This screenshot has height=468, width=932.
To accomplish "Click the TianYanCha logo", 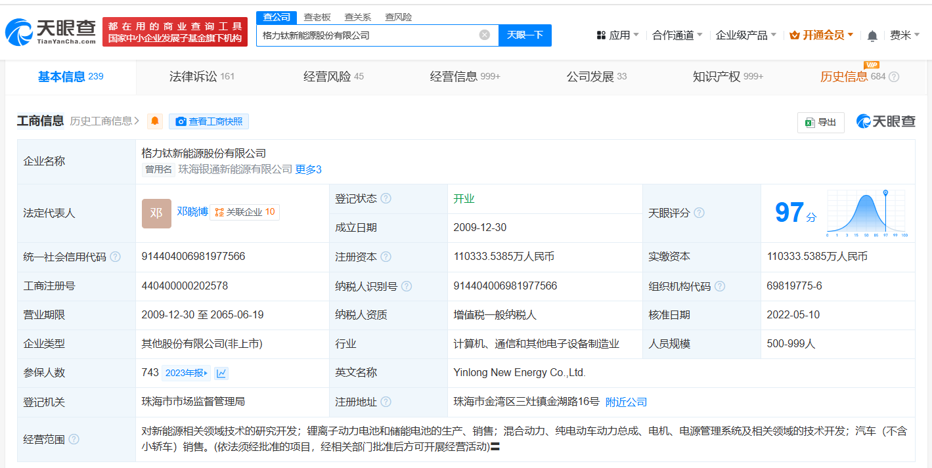I will [51, 32].
